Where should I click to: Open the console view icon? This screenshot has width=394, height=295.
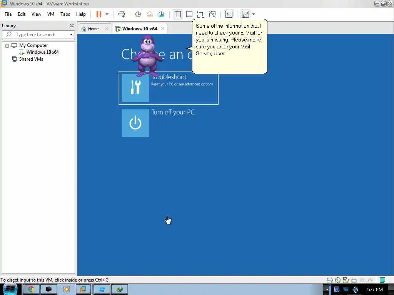pyautogui.click(x=229, y=14)
